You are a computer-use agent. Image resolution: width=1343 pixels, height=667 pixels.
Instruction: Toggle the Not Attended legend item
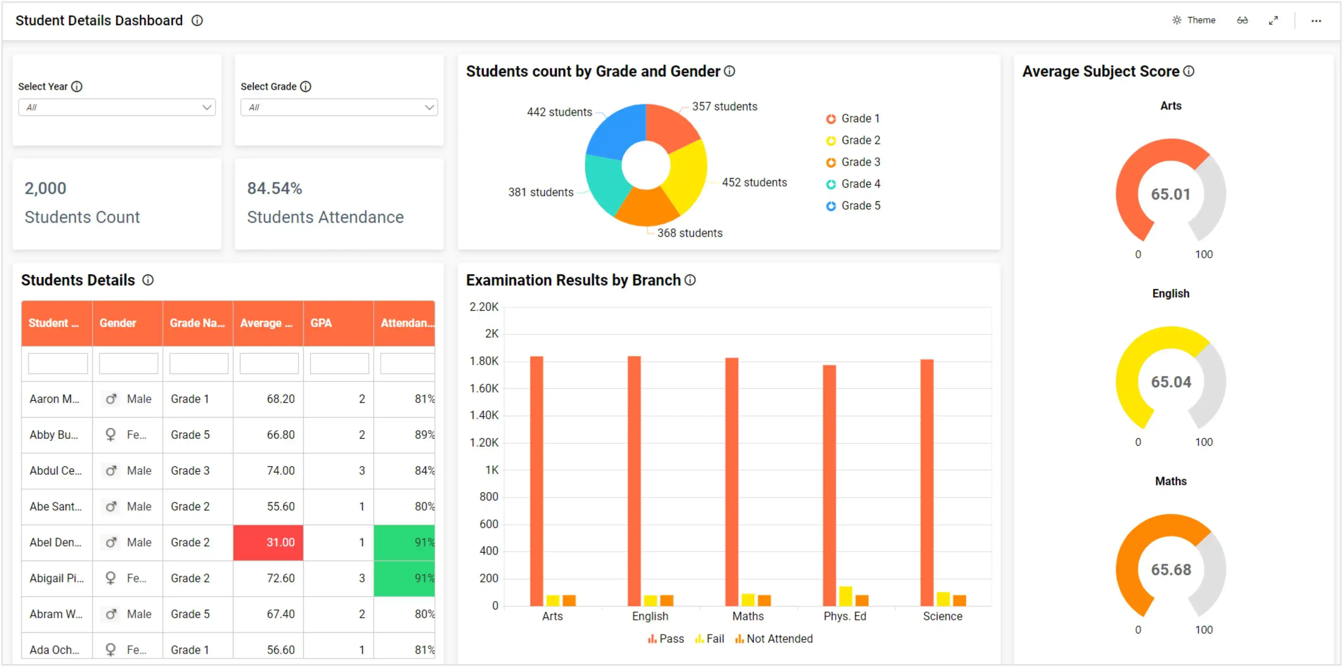pos(774,638)
